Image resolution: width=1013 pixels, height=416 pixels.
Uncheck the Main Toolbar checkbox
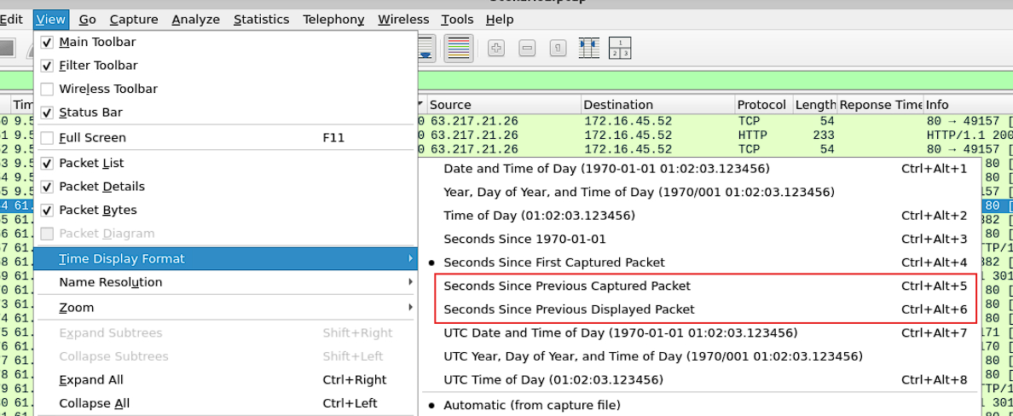pyautogui.click(x=47, y=43)
